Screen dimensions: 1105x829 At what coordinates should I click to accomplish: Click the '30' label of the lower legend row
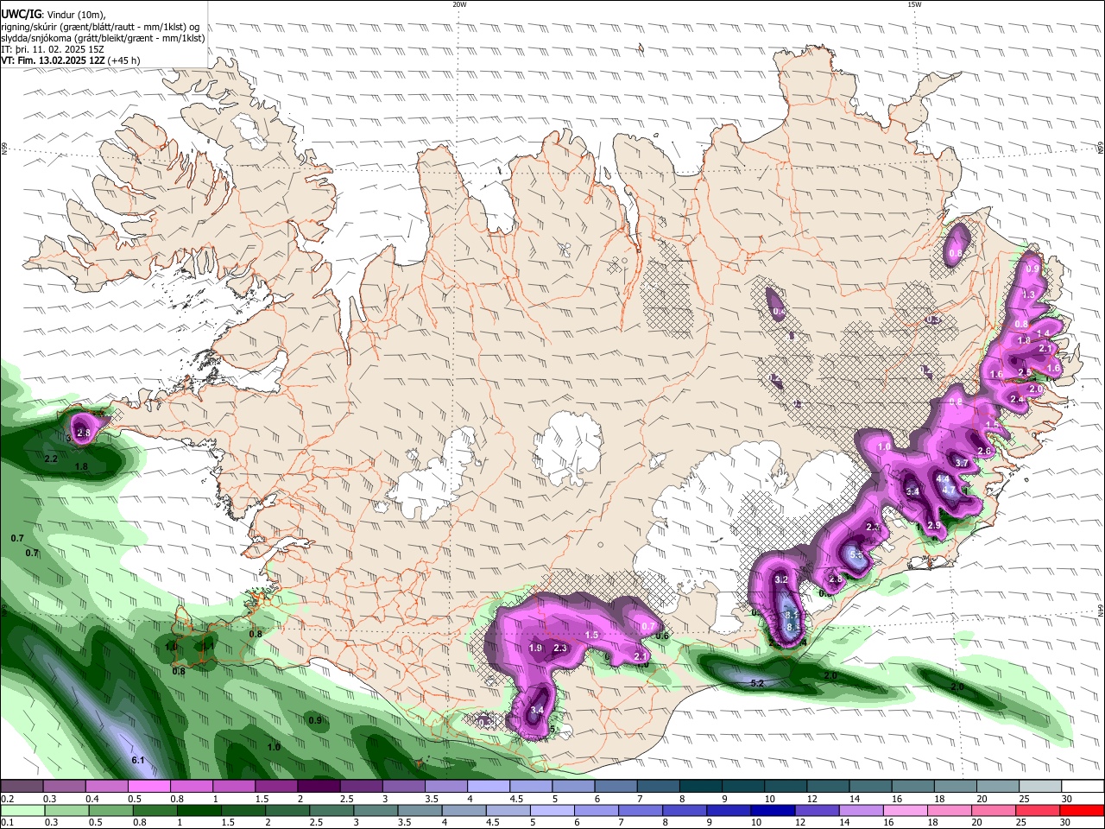(1066, 822)
